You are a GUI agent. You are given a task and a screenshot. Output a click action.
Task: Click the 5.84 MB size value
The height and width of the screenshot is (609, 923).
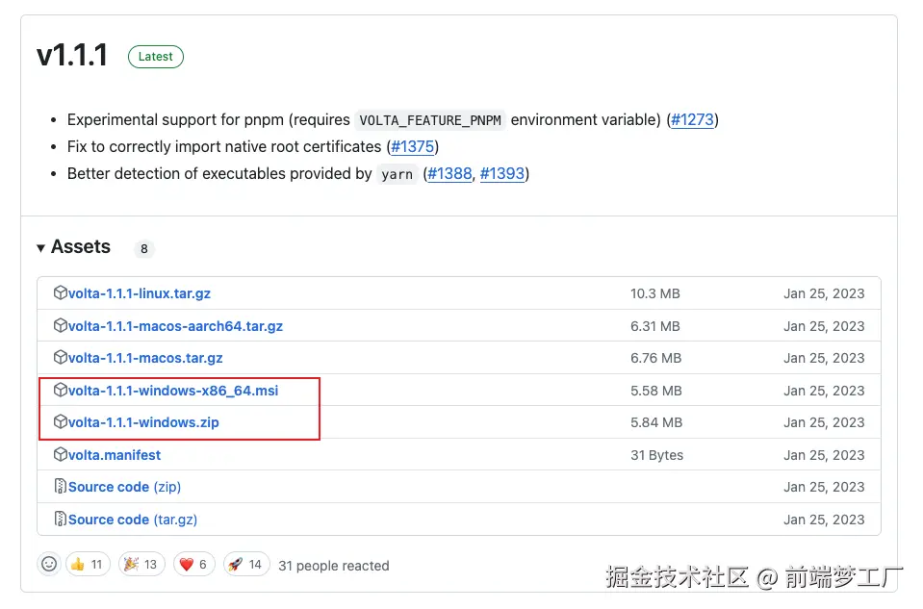[656, 422]
